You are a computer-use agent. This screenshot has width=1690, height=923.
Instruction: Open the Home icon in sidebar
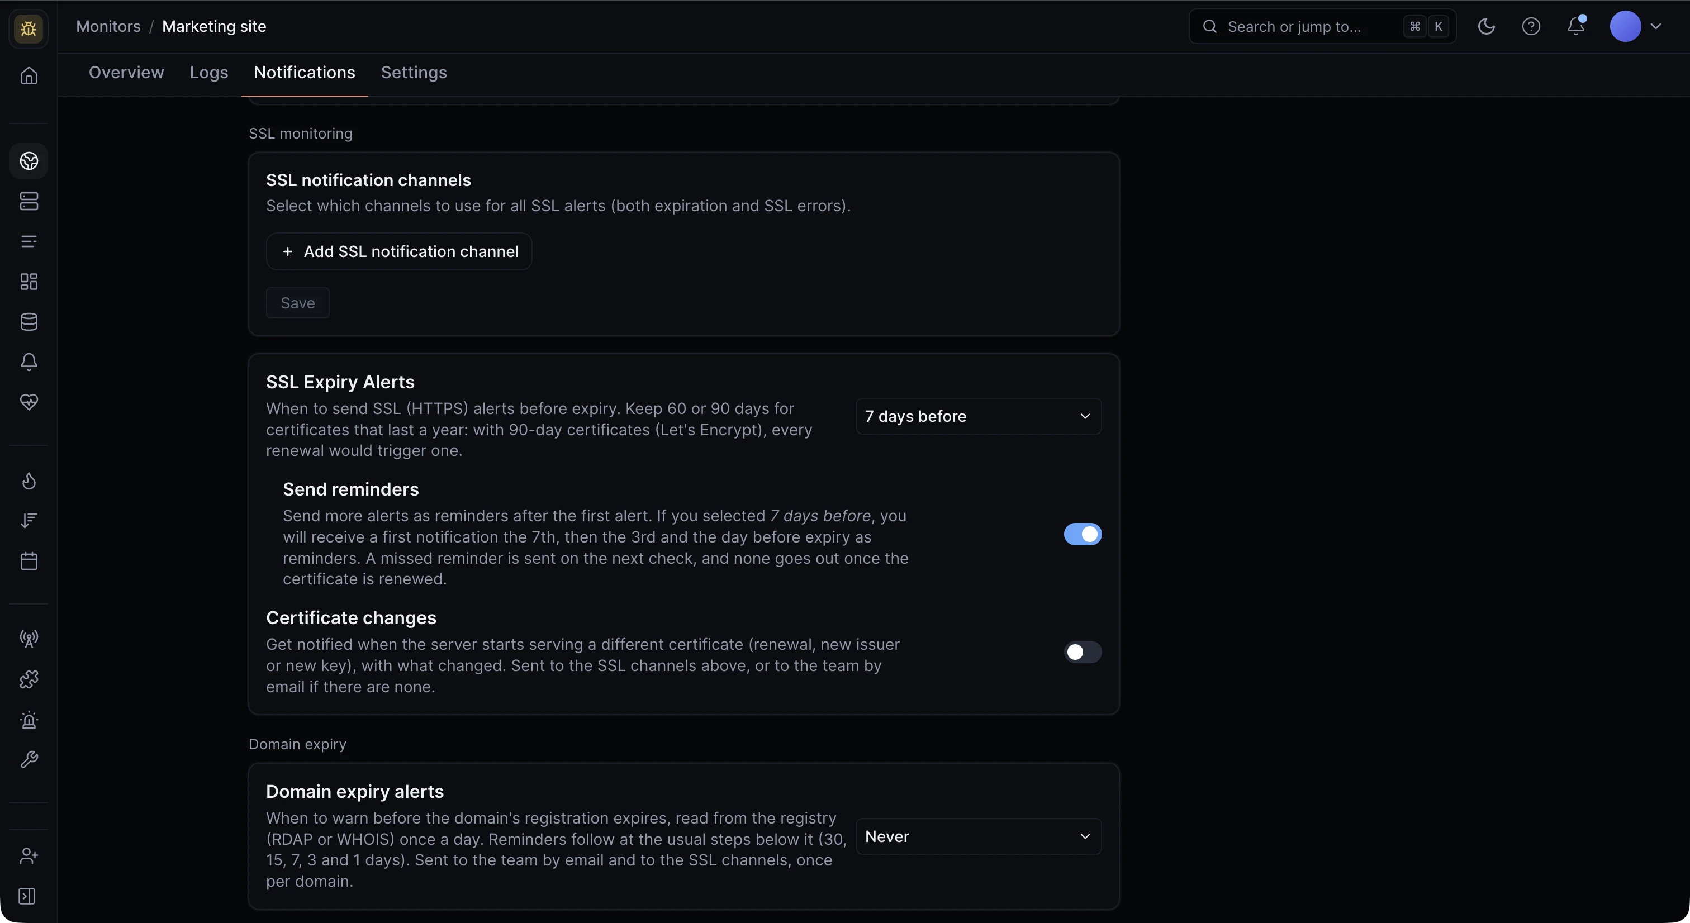pyautogui.click(x=29, y=75)
